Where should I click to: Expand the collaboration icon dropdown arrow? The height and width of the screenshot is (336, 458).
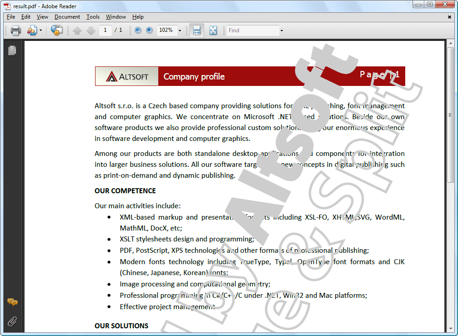pyautogui.click(x=40, y=30)
